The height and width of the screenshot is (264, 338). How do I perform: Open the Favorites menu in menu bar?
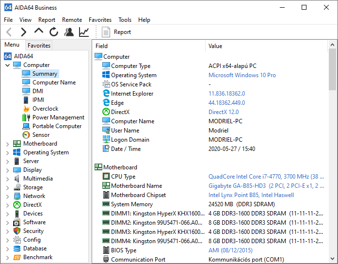(x=100, y=20)
